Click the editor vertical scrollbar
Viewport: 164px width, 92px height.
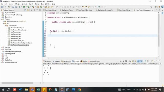click(159, 30)
